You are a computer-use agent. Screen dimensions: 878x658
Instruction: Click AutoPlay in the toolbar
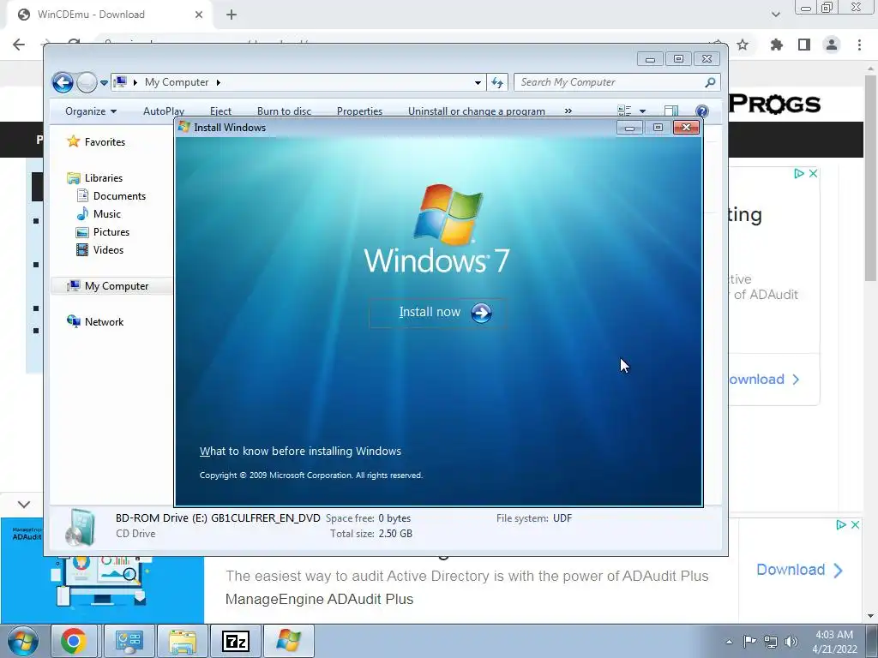[x=164, y=111]
